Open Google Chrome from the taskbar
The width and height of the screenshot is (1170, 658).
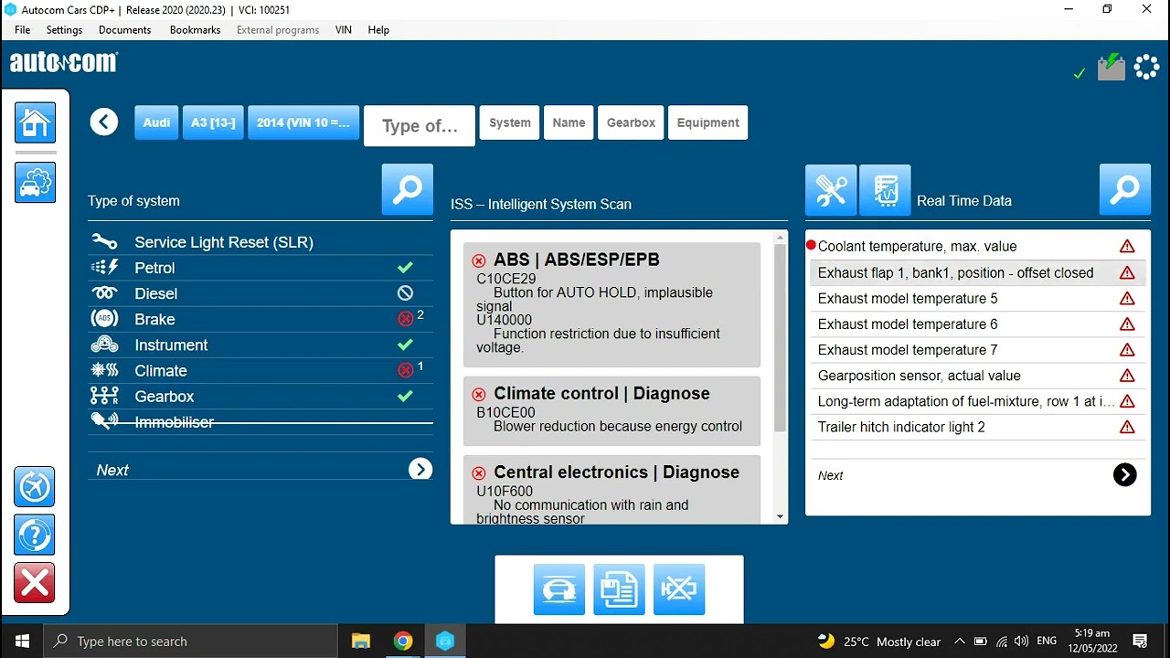[403, 641]
